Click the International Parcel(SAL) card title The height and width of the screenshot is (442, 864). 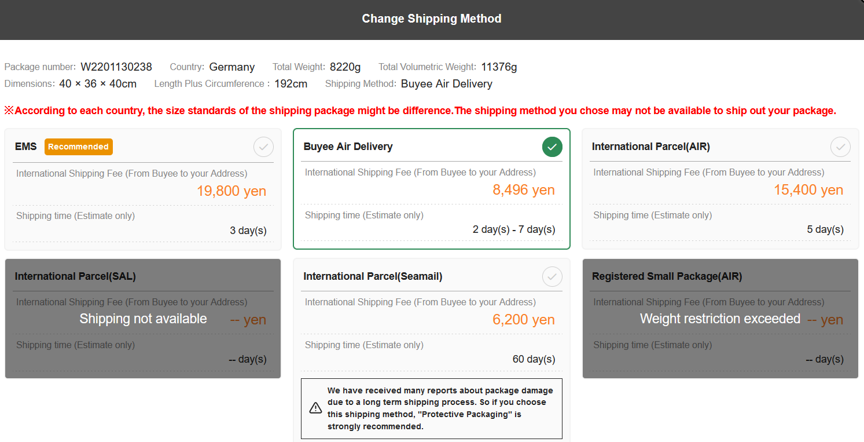(75, 276)
